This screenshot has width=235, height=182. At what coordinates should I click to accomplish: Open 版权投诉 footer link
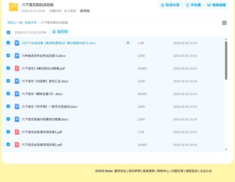pyautogui.click(x=192, y=171)
